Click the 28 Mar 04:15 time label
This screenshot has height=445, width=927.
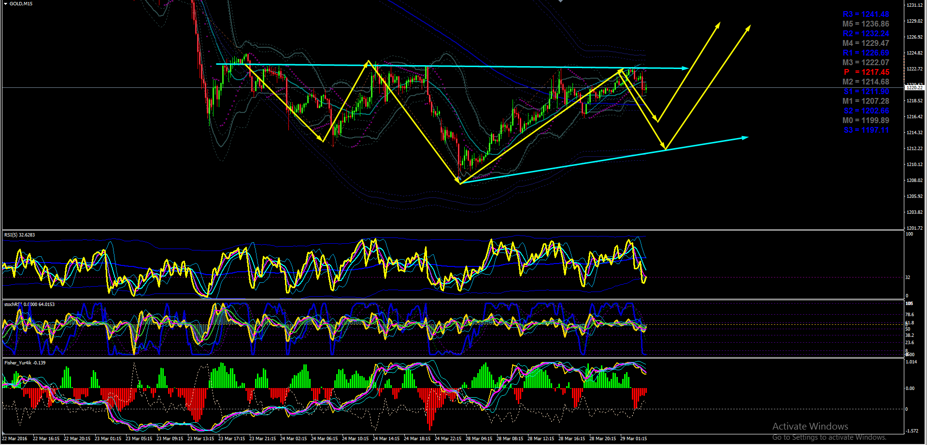click(479, 439)
